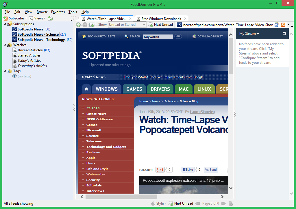Click the SEARCH magnifier icon on Softpedia page
The height and width of the screenshot is (209, 296).
(x=126, y=36)
